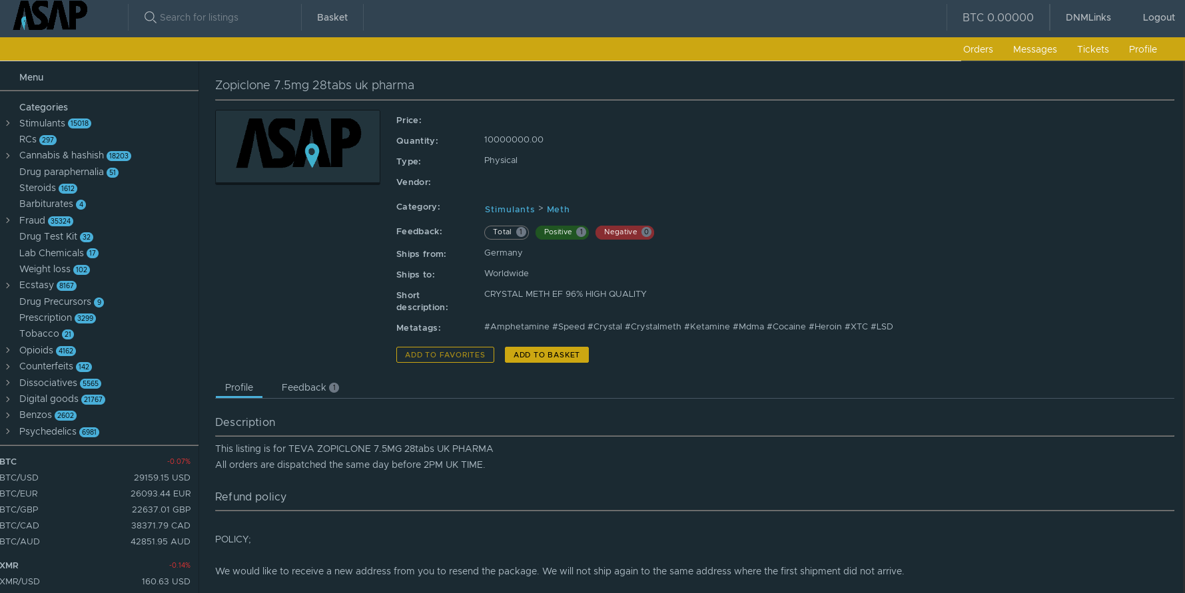
Task: Click the listing's ASAP thumbnail image
Action: pyautogui.click(x=298, y=146)
